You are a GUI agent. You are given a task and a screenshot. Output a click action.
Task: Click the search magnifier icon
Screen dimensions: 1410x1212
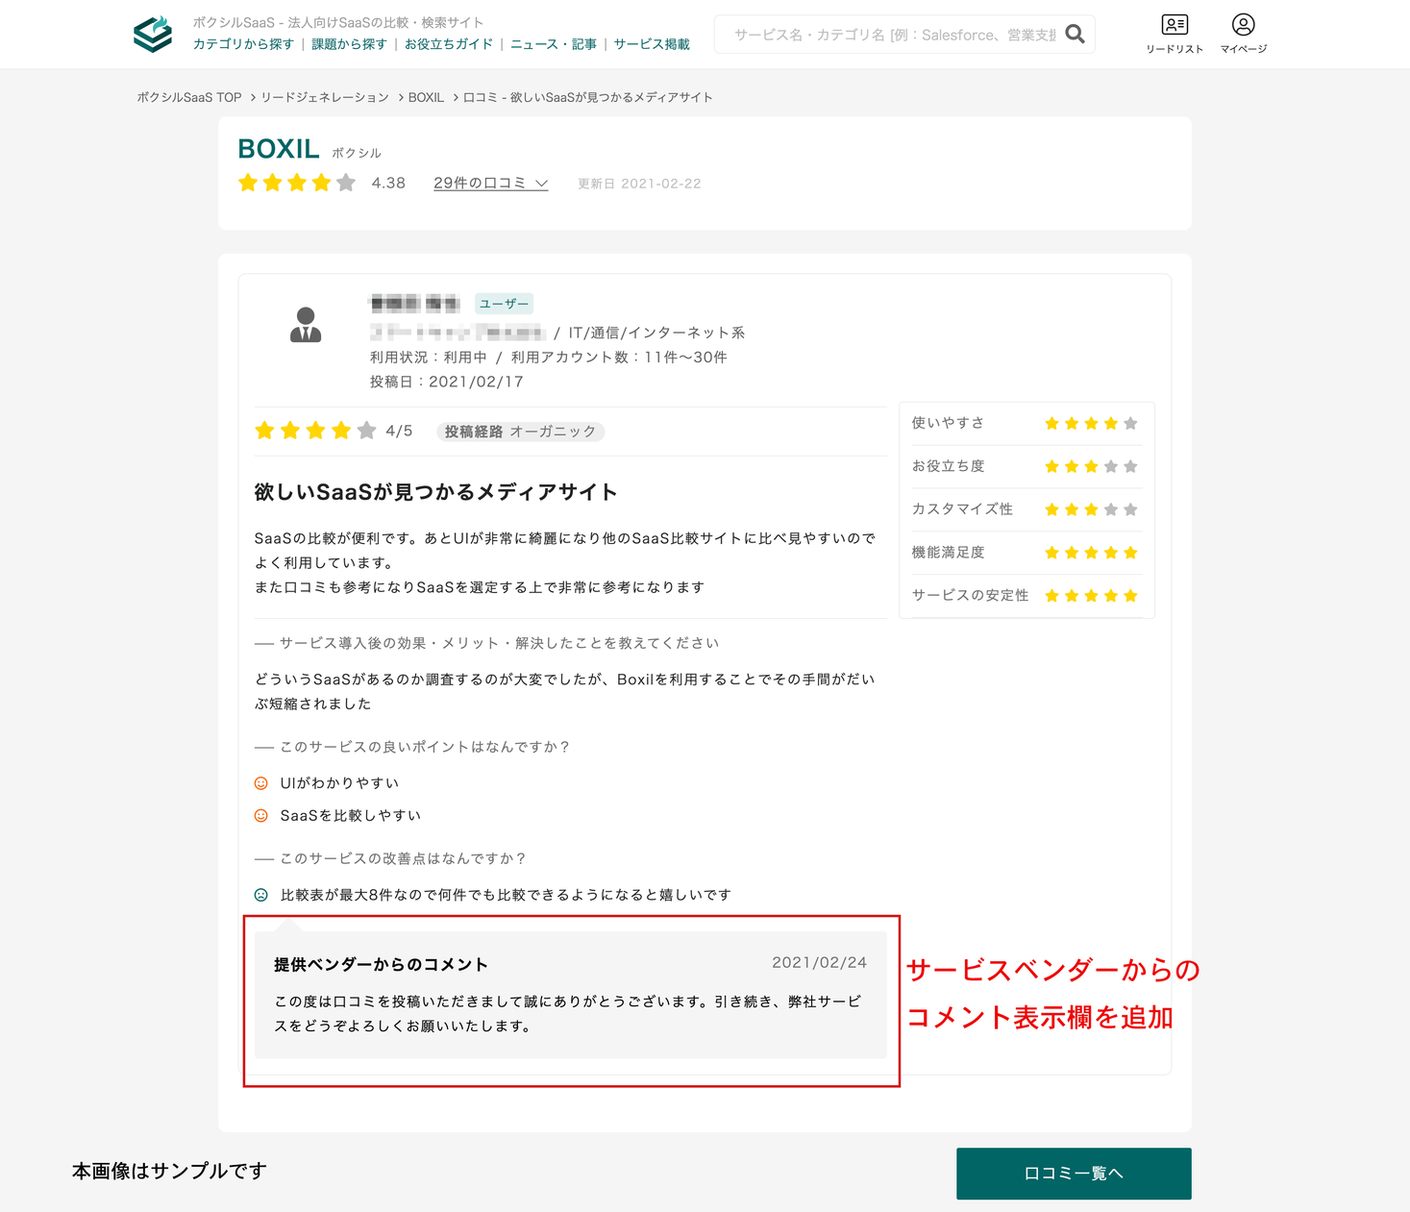click(x=1075, y=35)
